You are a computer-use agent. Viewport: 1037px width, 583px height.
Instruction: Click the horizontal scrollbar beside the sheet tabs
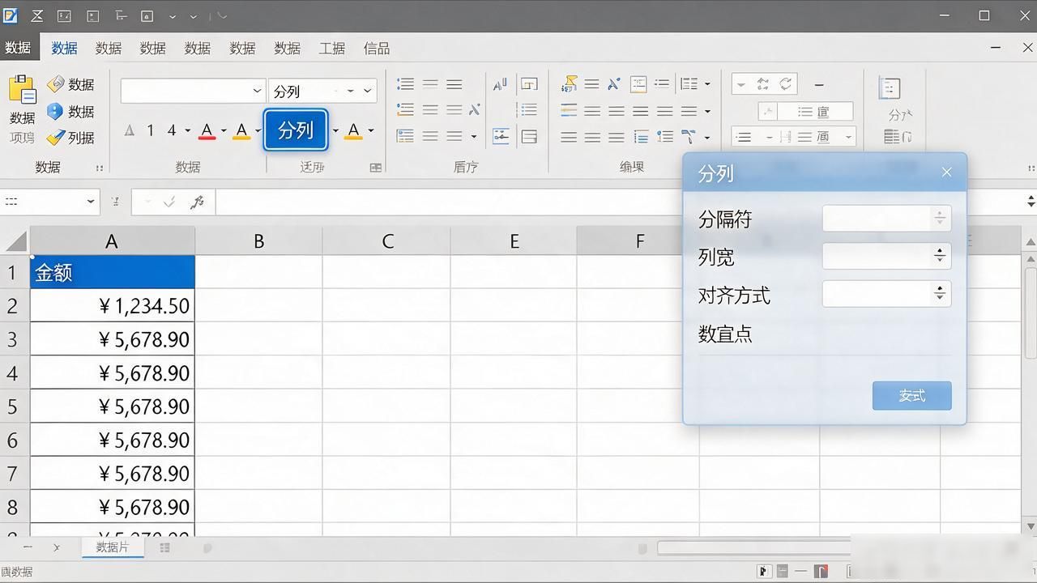pos(753,548)
